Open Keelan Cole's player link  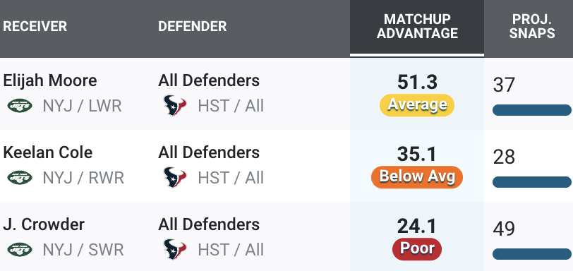[47, 152]
